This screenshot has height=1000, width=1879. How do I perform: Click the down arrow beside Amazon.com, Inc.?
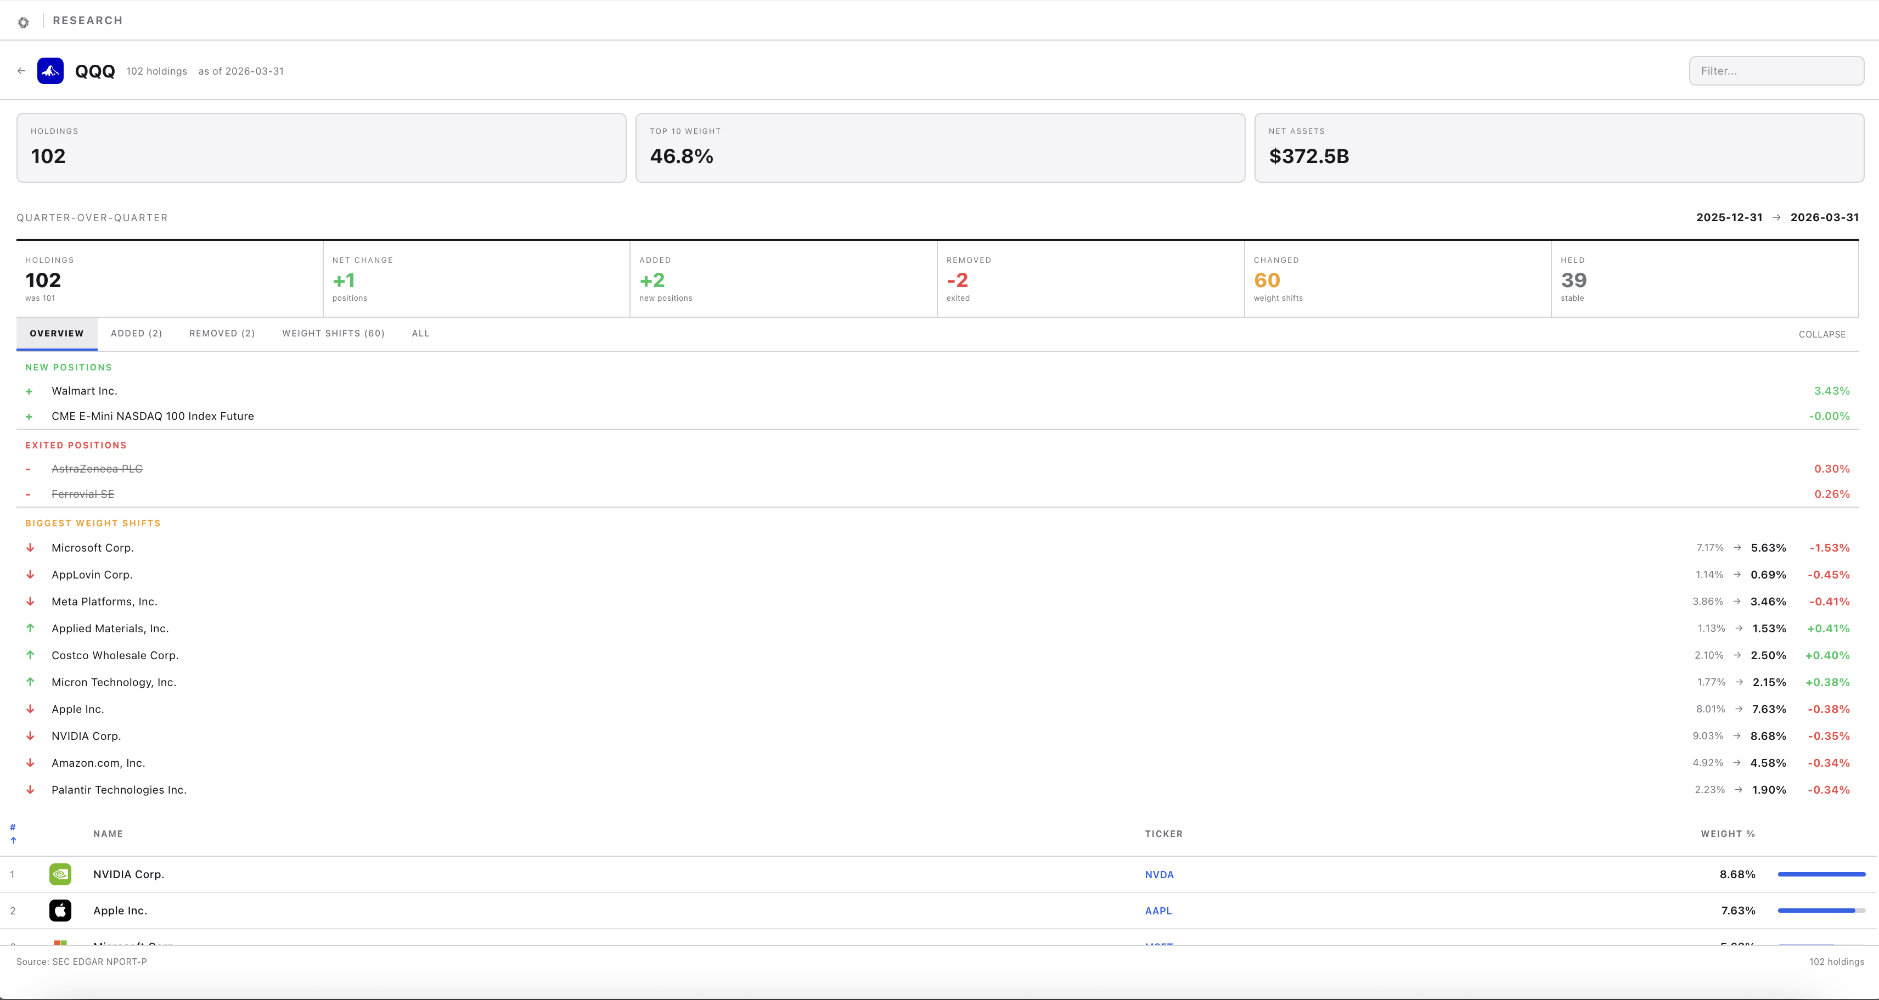pyautogui.click(x=30, y=763)
